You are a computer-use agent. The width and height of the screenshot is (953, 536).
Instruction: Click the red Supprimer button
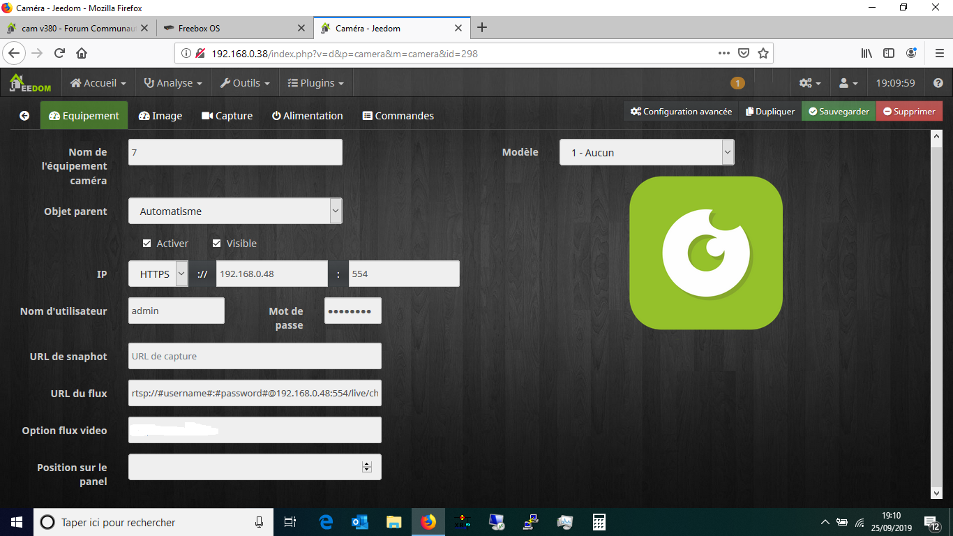(909, 111)
